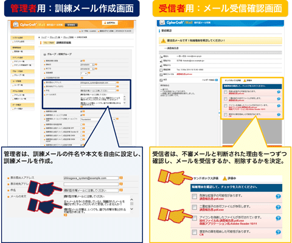The image size is (292, 243).
Task: Click the empty 表示宛先アドレス field in enlarged callout
Action: coord(91,184)
